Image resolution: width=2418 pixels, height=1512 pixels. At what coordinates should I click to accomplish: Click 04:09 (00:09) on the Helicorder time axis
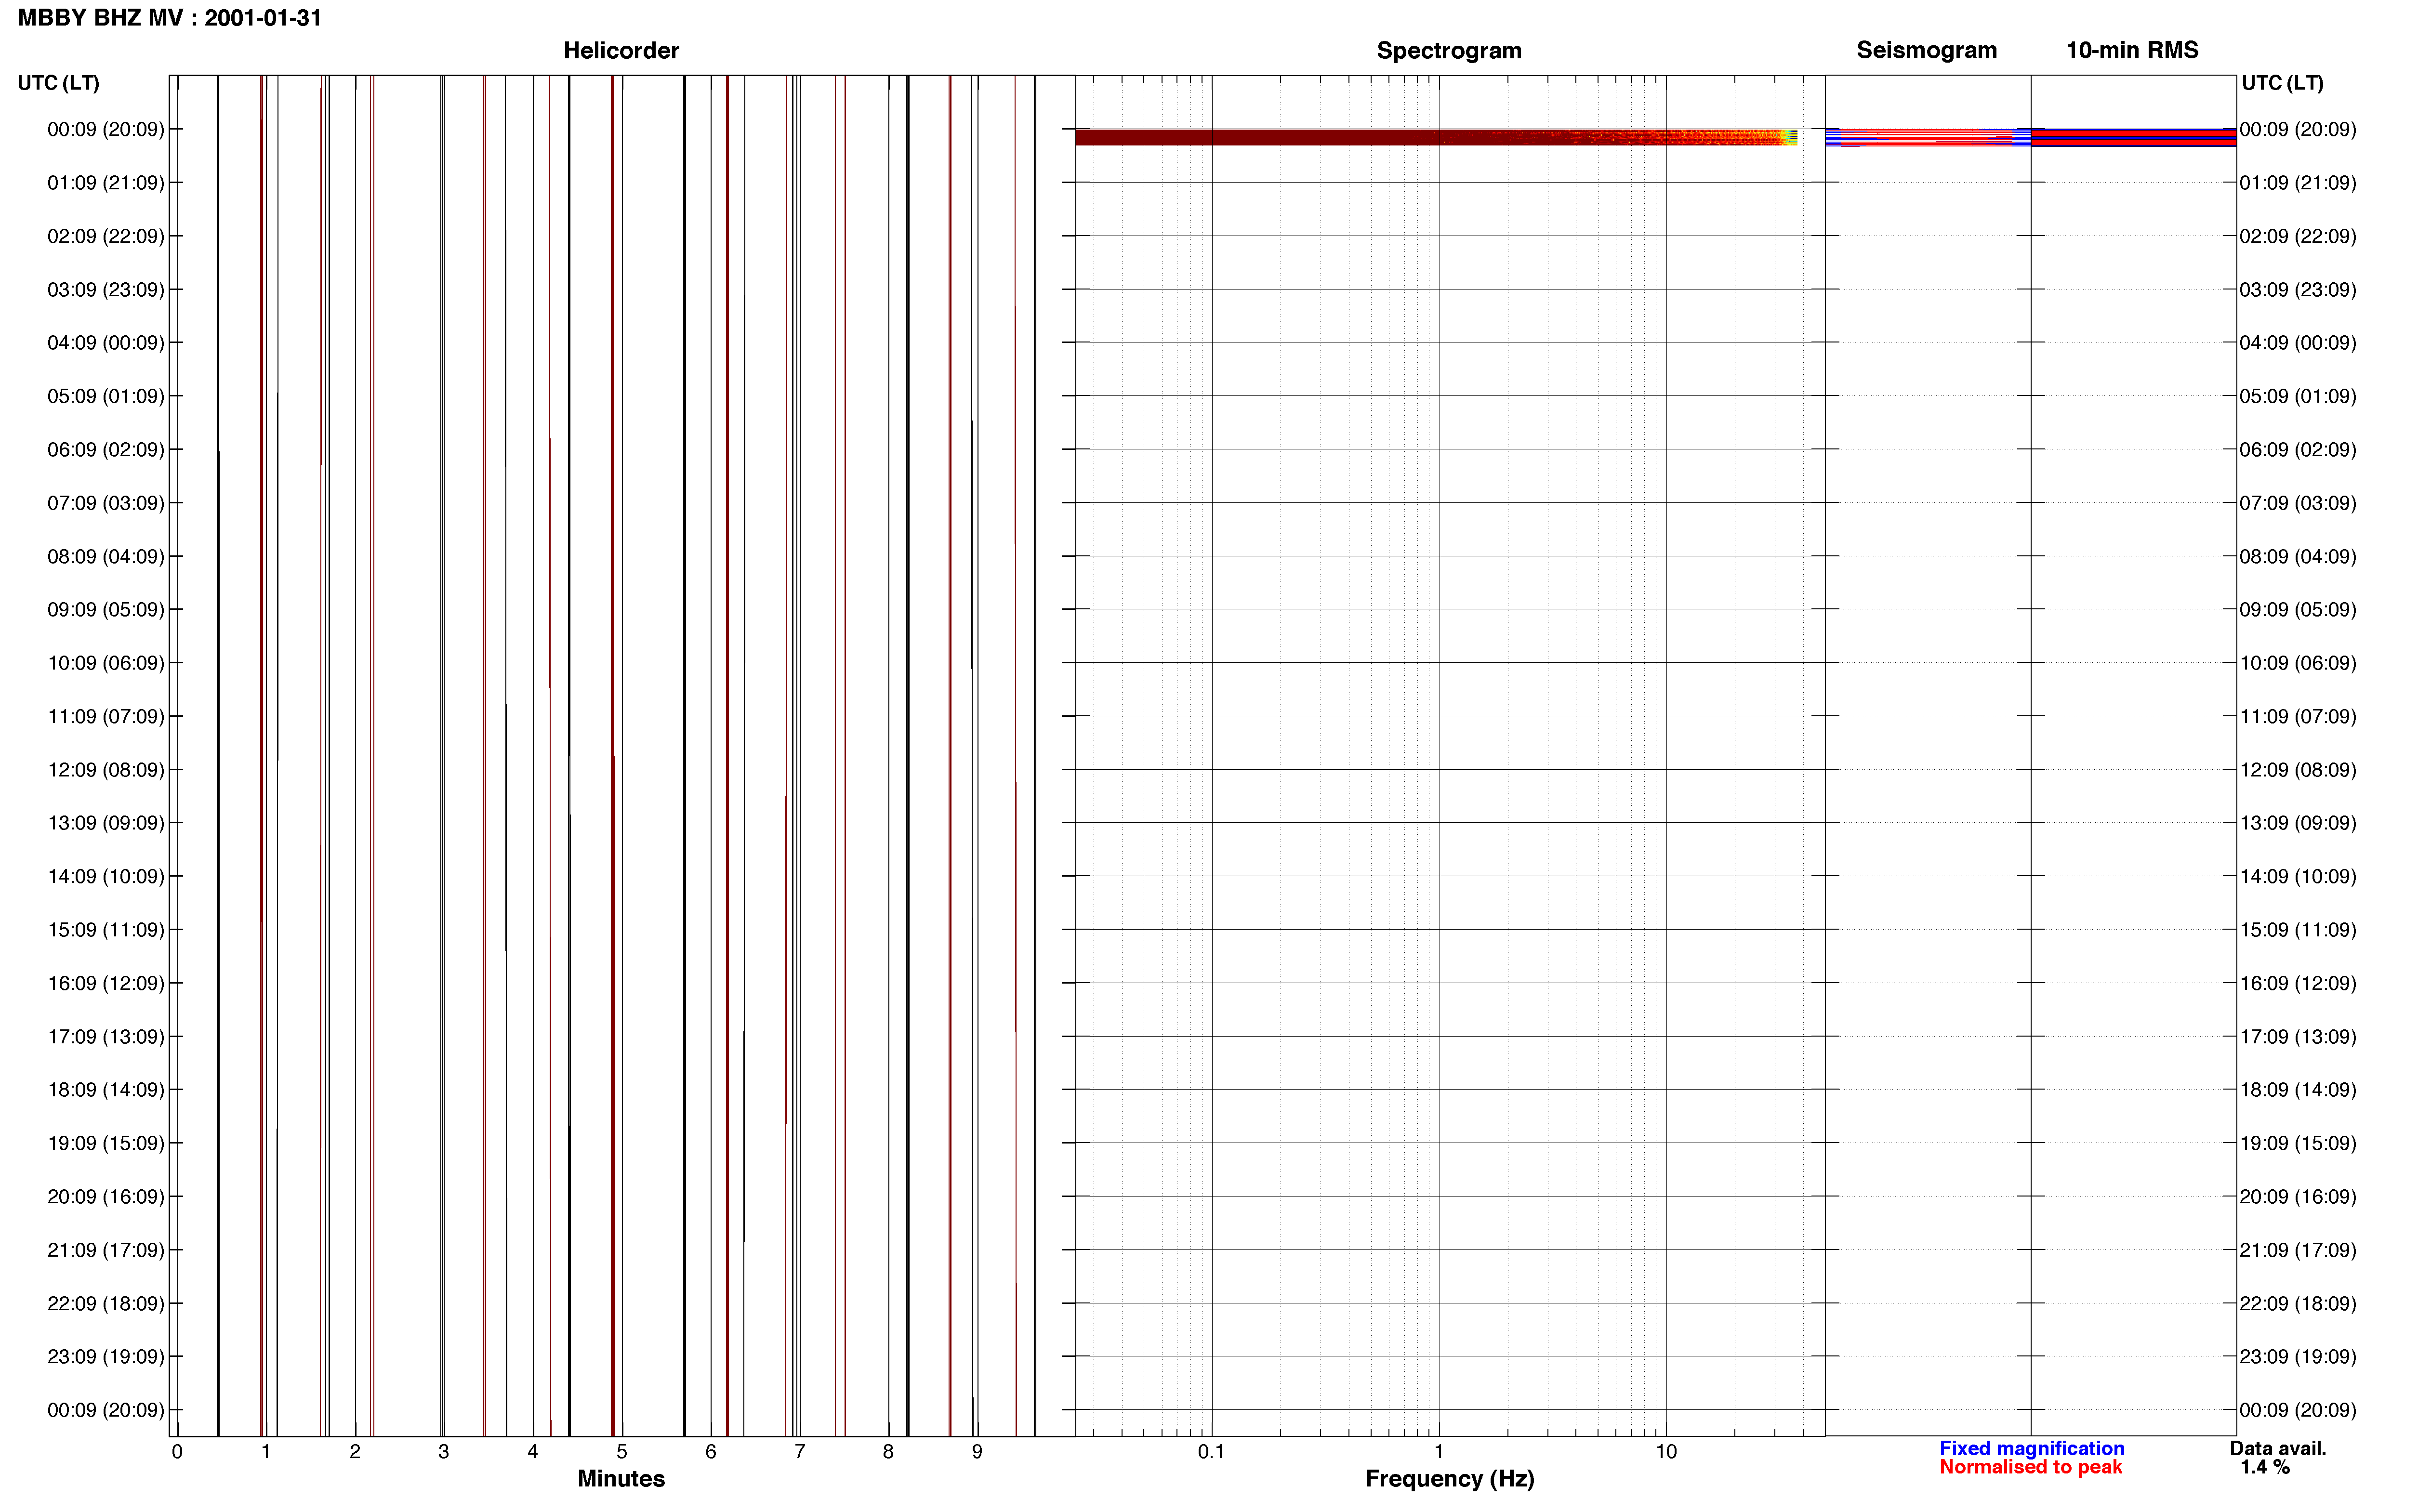point(106,343)
